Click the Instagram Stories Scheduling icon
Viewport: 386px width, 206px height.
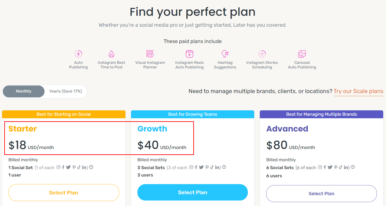click(262, 54)
